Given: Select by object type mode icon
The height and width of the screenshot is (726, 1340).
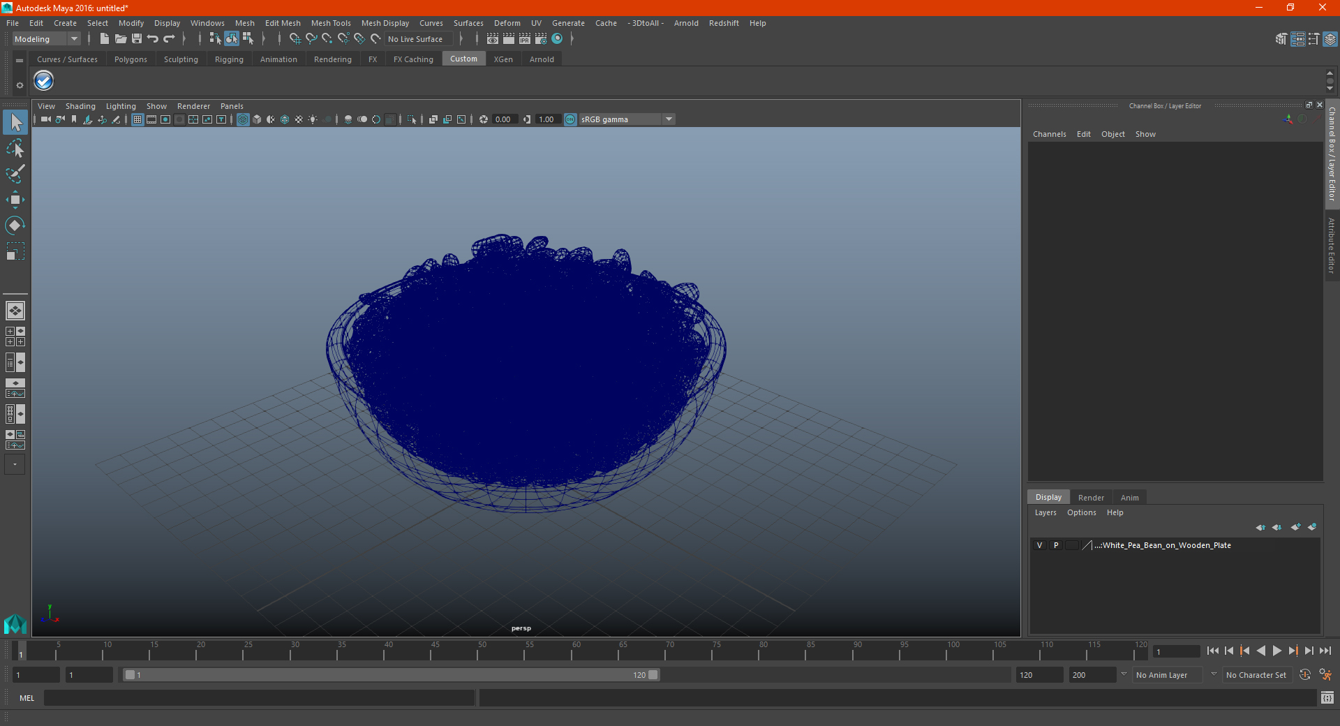Looking at the screenshot, I should click(232, 39).
